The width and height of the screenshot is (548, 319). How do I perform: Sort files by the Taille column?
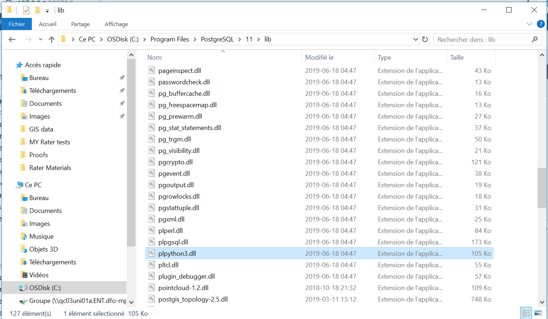457,57
